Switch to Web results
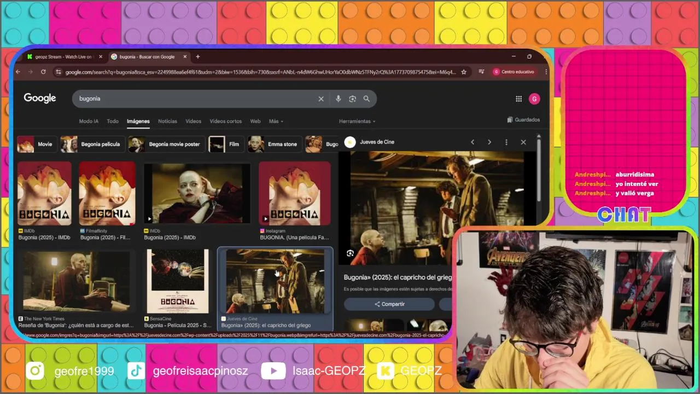 [255, 121]
